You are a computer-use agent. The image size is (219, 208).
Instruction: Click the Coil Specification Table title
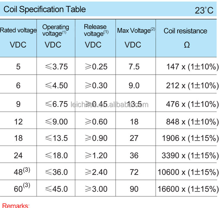click(45, 9)
